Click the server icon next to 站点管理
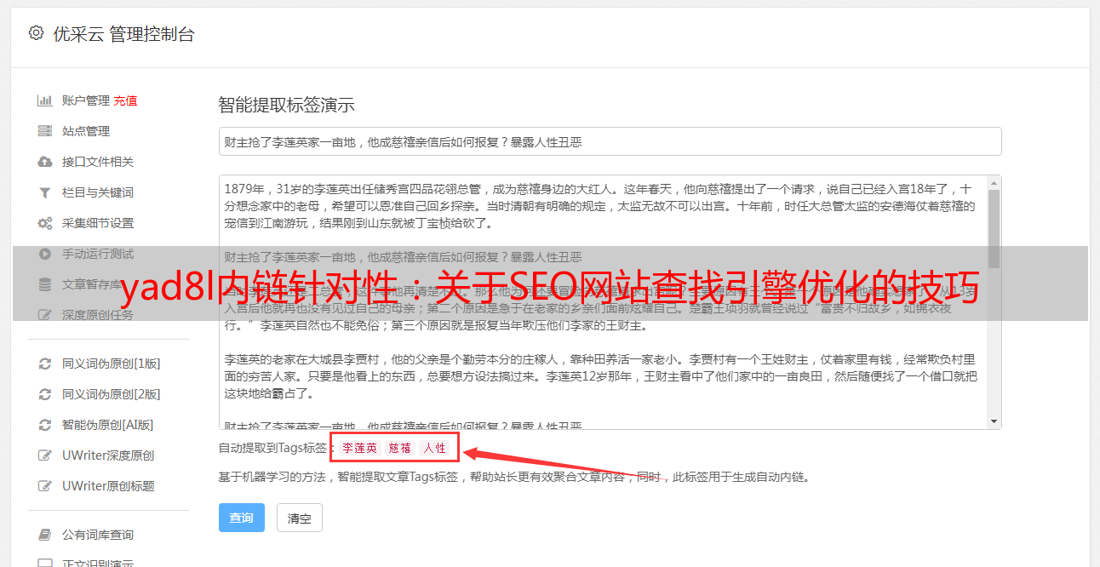The image size is (1100, 567). (x=45, y=131)
